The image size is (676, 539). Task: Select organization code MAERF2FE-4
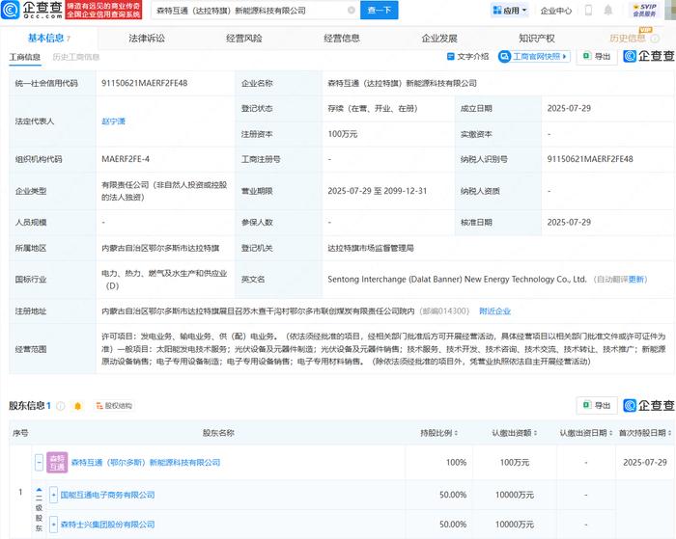pyautogui.click(x=126, y=159)
